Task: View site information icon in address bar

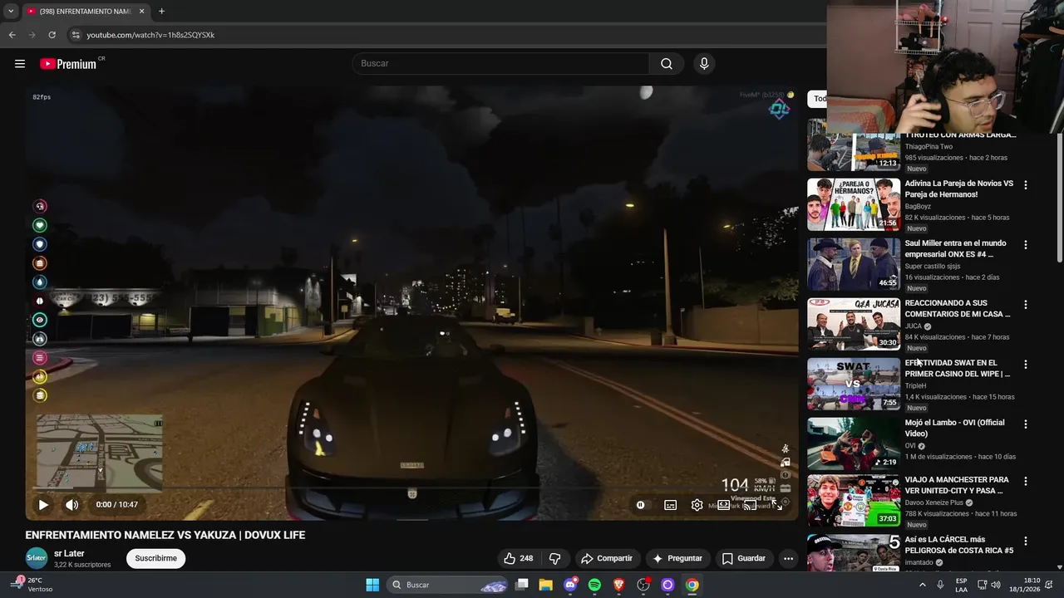Action: click(x=76, y=35)
